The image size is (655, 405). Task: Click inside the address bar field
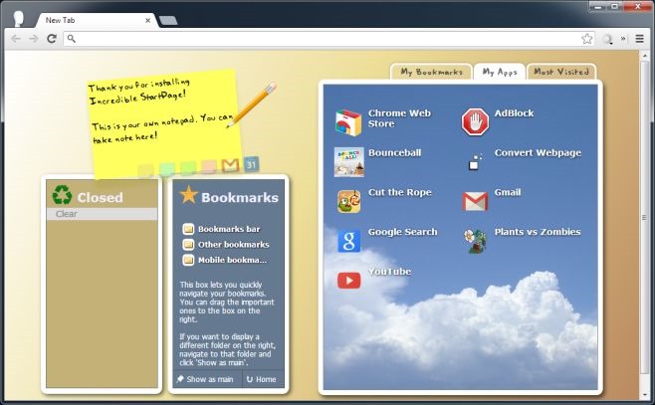[x=330, y=39]
